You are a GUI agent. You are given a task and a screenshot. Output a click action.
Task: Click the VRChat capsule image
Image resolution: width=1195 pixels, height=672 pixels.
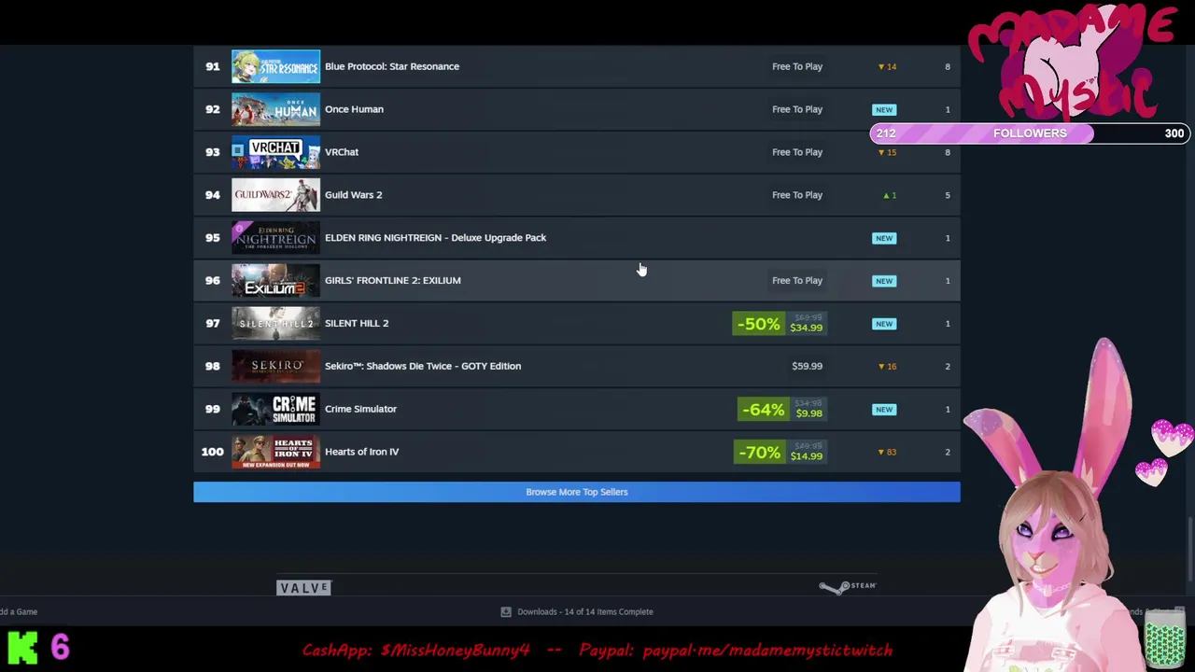coord(275,152)
